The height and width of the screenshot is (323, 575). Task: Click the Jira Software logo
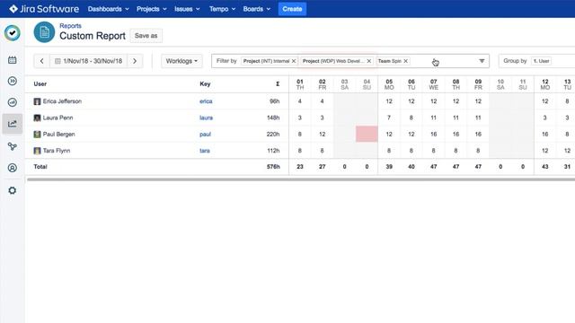[44, 9]
